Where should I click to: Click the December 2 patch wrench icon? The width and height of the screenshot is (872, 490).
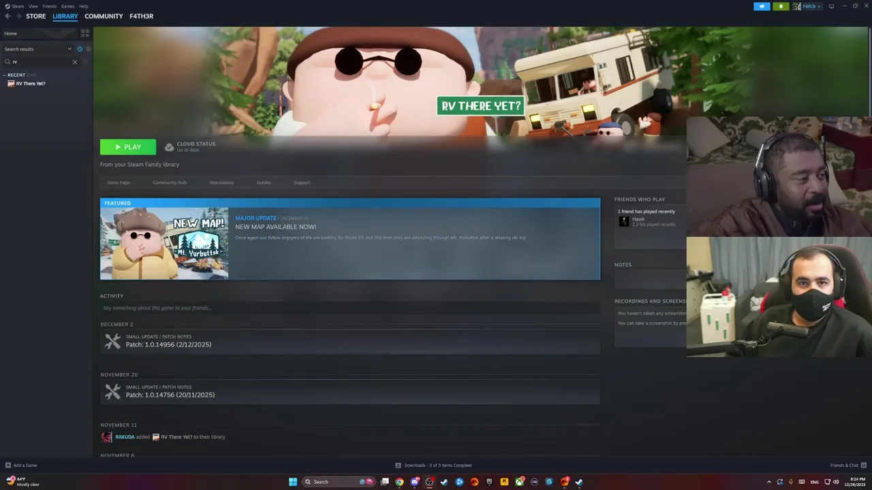click(112, 342)
